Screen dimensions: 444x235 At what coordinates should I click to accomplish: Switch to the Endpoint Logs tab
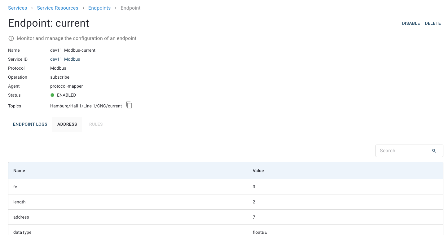coord(30,124)
